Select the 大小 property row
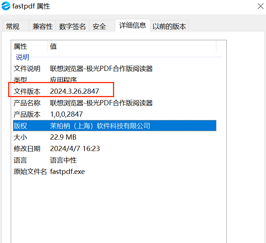Viewport: 266px width, 243px height. point(115,137)
